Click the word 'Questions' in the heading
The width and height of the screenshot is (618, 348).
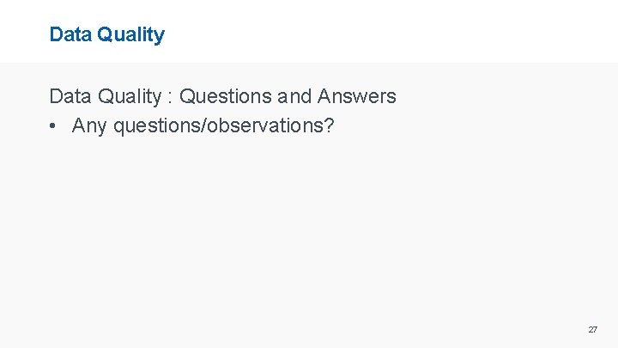point(222,96)
